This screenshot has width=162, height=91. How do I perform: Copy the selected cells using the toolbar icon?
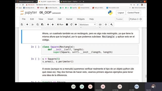(37, 25)
